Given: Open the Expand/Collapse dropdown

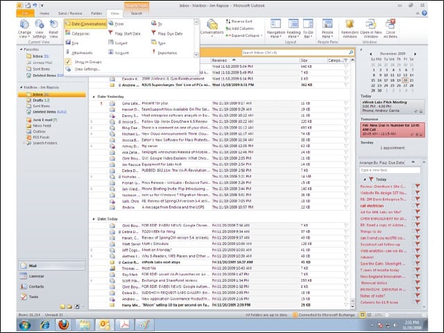Looking at the screenshot, I should [x=244, y=35].
